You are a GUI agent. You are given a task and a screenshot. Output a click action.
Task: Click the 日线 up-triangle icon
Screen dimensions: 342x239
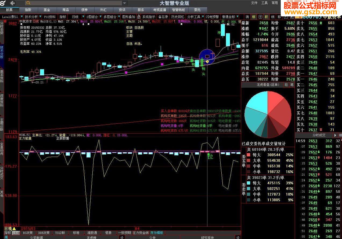click(14, 229)
